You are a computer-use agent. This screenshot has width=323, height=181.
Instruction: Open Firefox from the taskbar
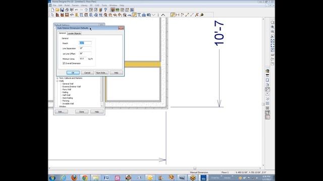click(74, 177)
